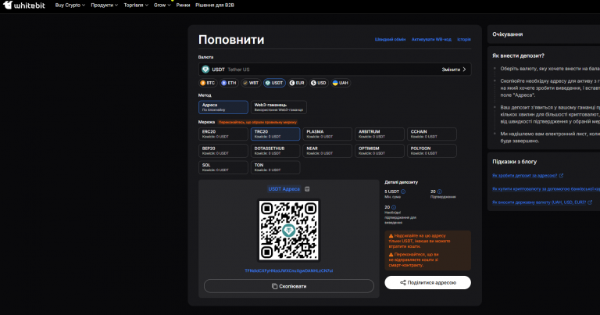Click the deposit QR code

pyautogui.click(x=289, y=231)
